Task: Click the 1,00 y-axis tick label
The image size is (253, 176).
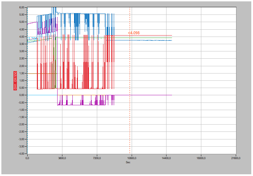Action: pyautogui.click(x=22, y=80)
